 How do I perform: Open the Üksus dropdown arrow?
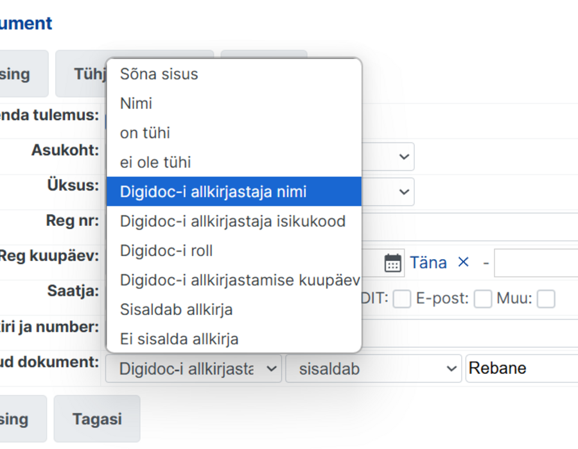pyautogui.click(x=404, y=192)
